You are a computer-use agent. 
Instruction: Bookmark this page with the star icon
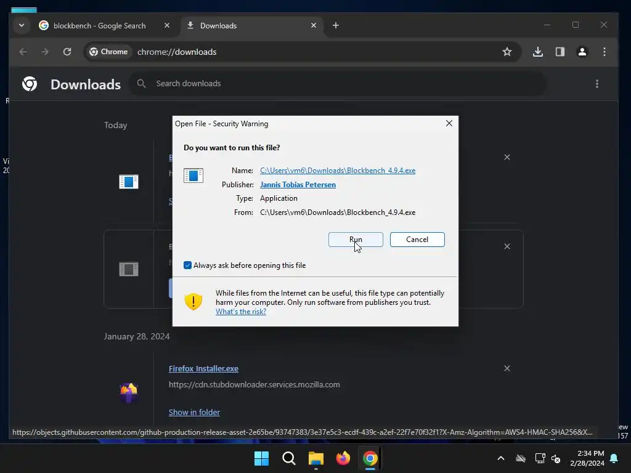507,52
